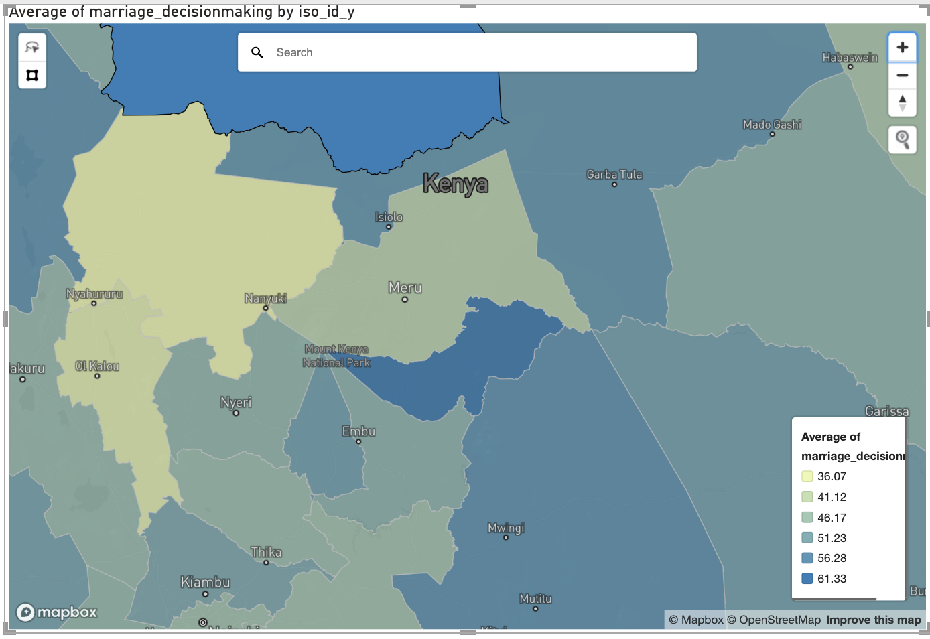The image size is (930, 639).
Task: Click the magnifier icon in the search bar
Action: tap(257, 52)
